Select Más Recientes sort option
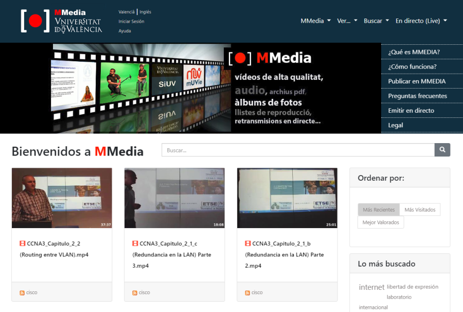The height and width of the screenshot is (312, 463). [x=379, y=210]
